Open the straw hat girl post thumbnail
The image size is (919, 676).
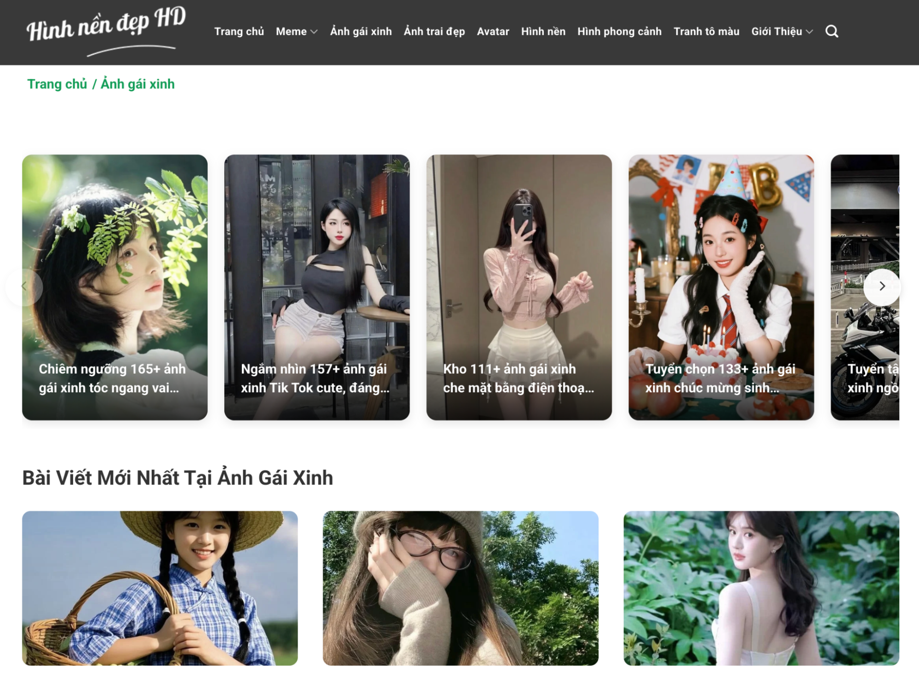[x=160, y=588]
